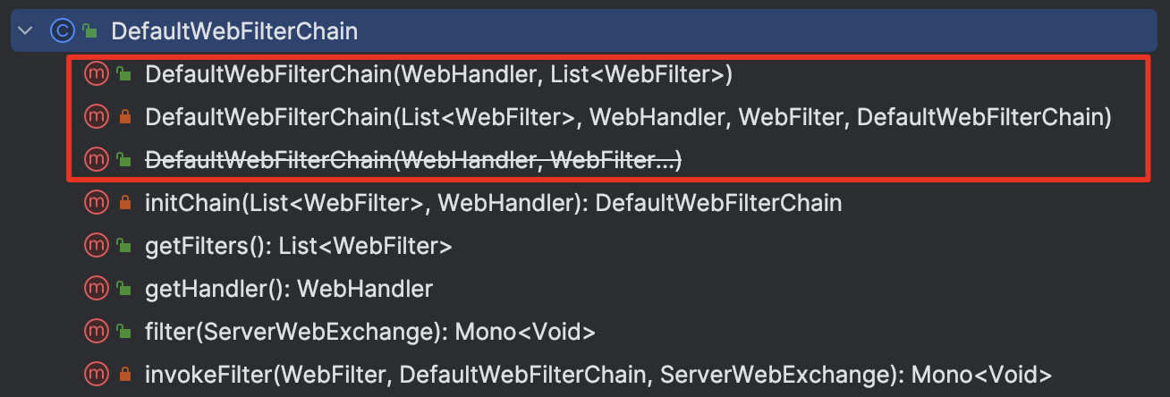
Task: Select the private constructor with four parameters
Action: [x=628, y=117]
